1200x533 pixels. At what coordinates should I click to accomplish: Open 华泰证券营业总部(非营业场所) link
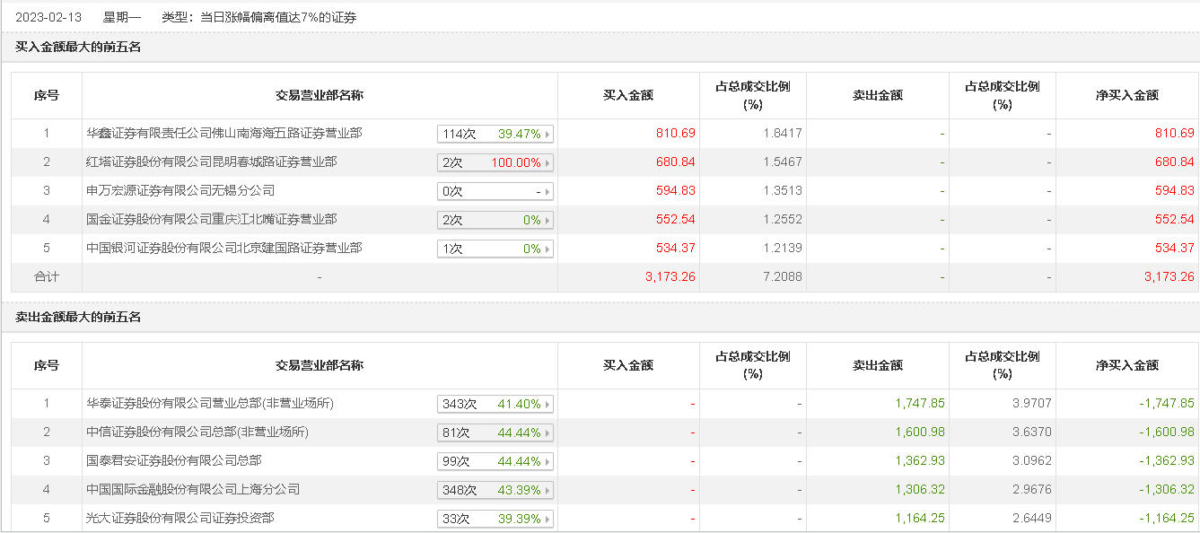click(x=209, y=403)
